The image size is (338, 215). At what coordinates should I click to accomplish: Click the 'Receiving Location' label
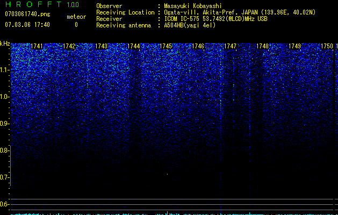pyautogui.click(x=125, y=12)
